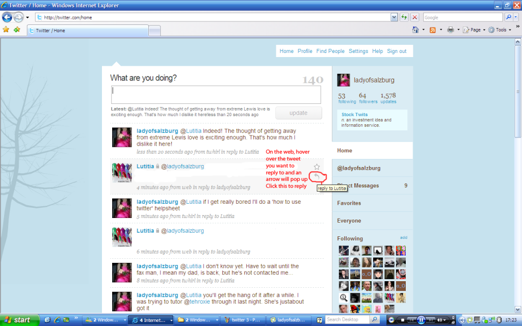Open the IE Page menu
Screen dimensions: 522x326
point(474,30)
